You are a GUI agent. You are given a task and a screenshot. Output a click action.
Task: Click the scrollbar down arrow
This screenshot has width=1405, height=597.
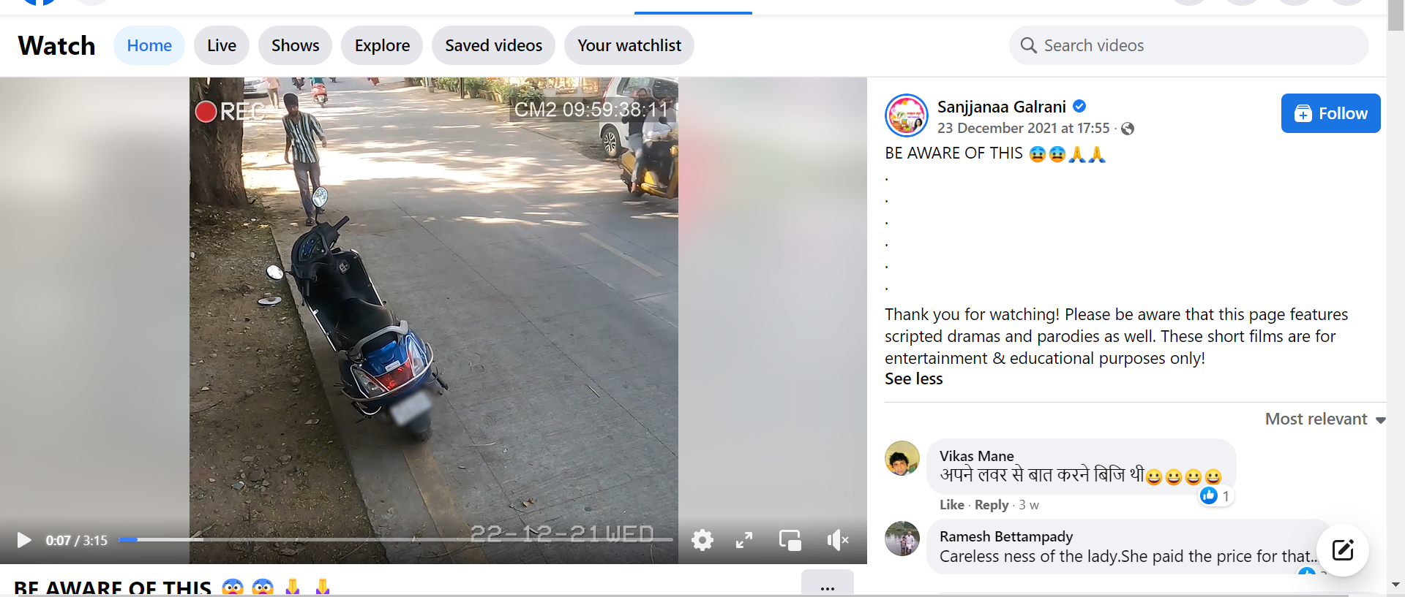pos(1395,585)
